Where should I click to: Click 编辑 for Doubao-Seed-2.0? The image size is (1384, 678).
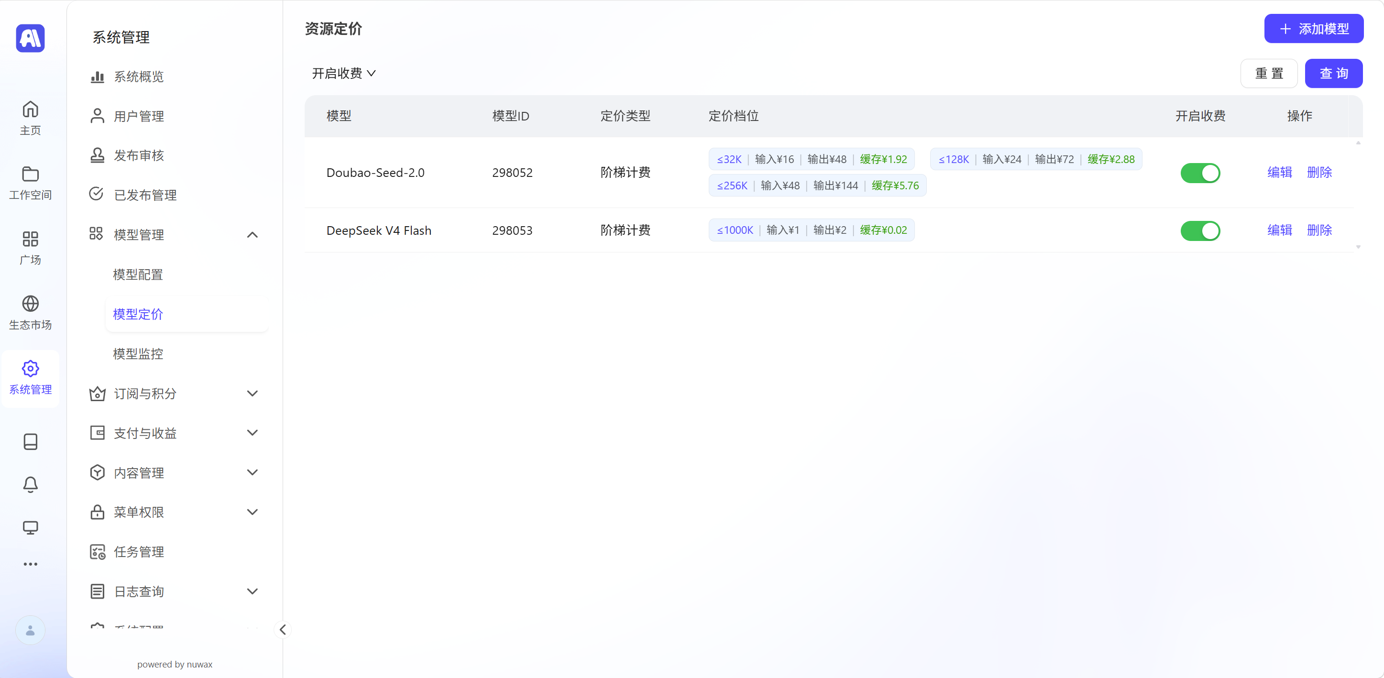1279,173
